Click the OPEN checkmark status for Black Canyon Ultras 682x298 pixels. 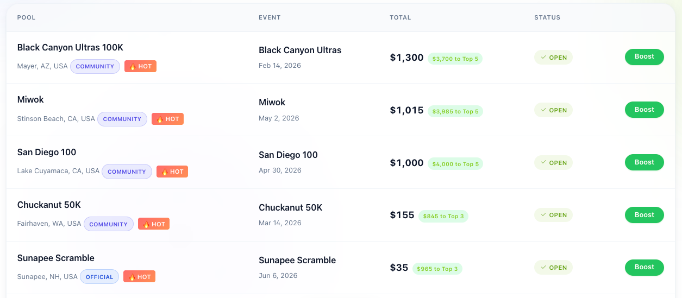tap(553, 58)
